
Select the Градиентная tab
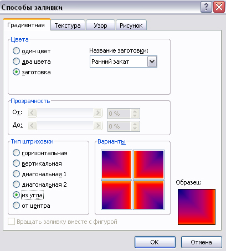[26, 25]
